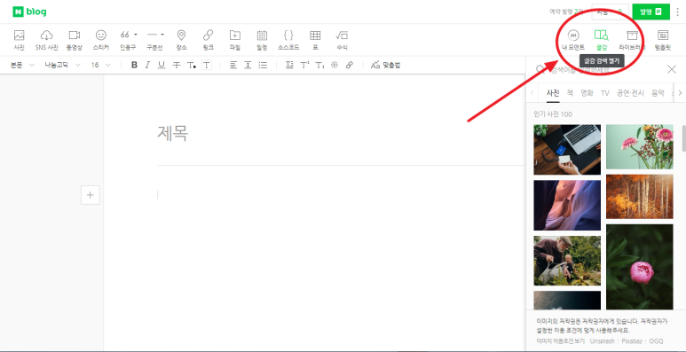Screen dimensions: 686x352
Task: Click the 글감 panel scrollbar
Action: coord(683,138)
